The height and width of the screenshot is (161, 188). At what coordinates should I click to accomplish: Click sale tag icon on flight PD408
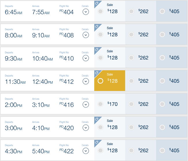97,26
